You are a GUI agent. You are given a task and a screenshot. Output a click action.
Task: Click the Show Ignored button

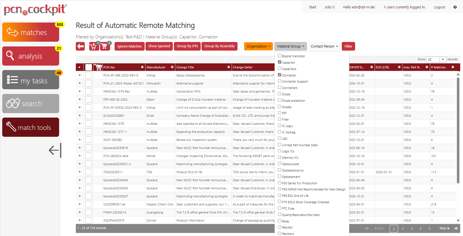pos(159,46)
